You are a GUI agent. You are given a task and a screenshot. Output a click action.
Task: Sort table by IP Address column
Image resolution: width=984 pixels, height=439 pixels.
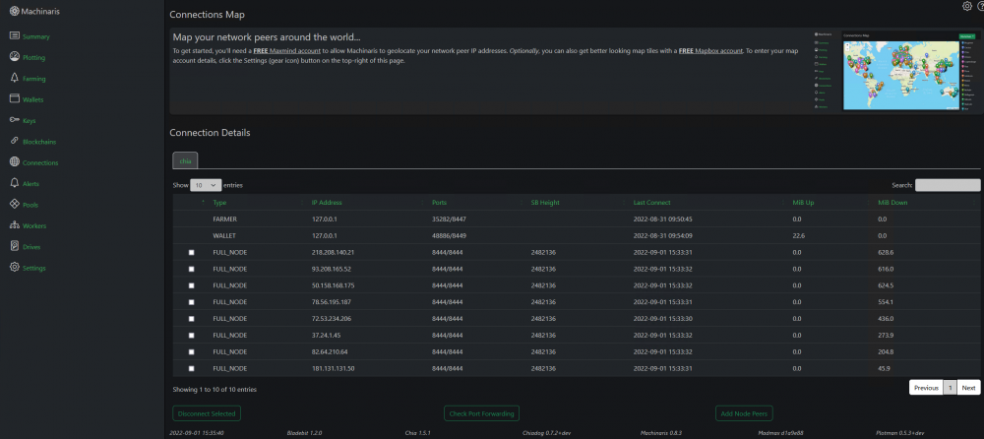click(x=327, y=202)
